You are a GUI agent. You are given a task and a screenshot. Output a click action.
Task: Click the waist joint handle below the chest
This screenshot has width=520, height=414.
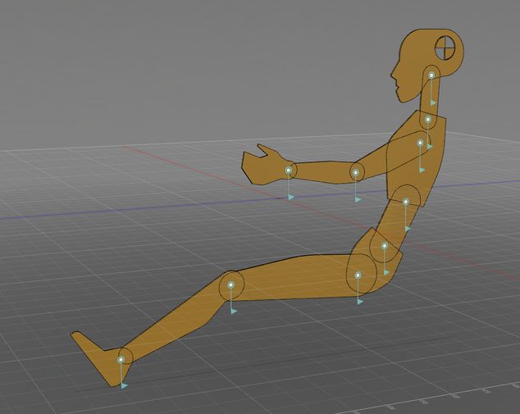pos(405,201)
